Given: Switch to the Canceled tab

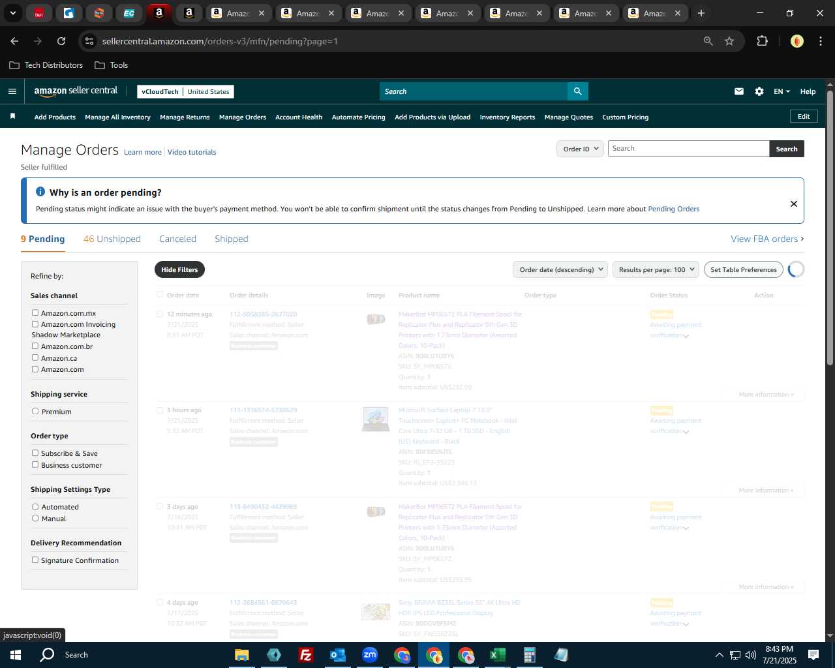Looking at the screenshot, I should (177, 239).
